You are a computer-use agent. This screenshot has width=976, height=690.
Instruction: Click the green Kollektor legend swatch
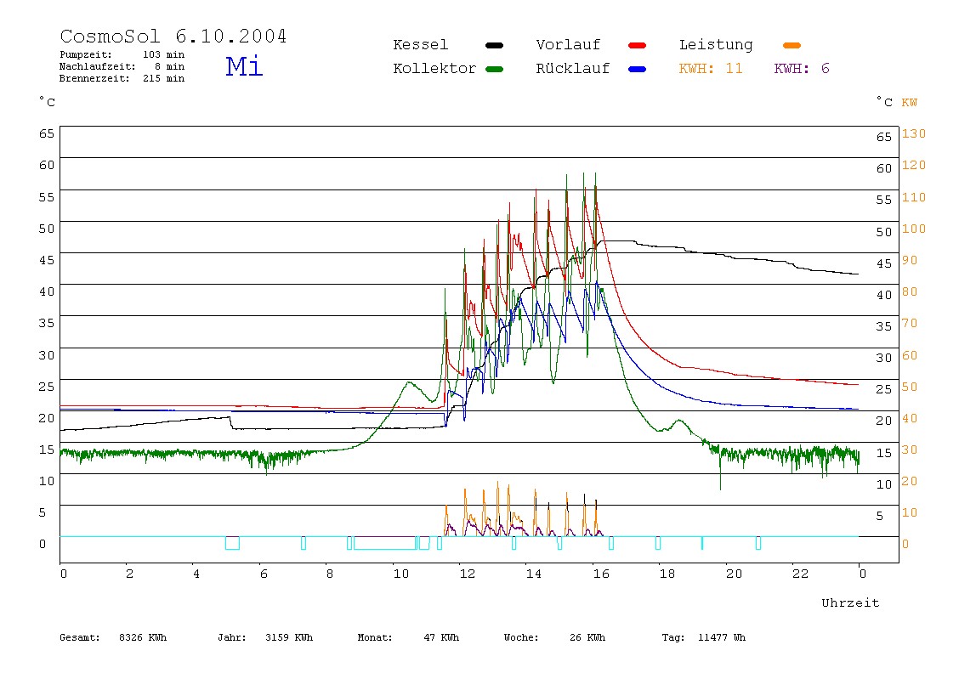click(494, 69)
